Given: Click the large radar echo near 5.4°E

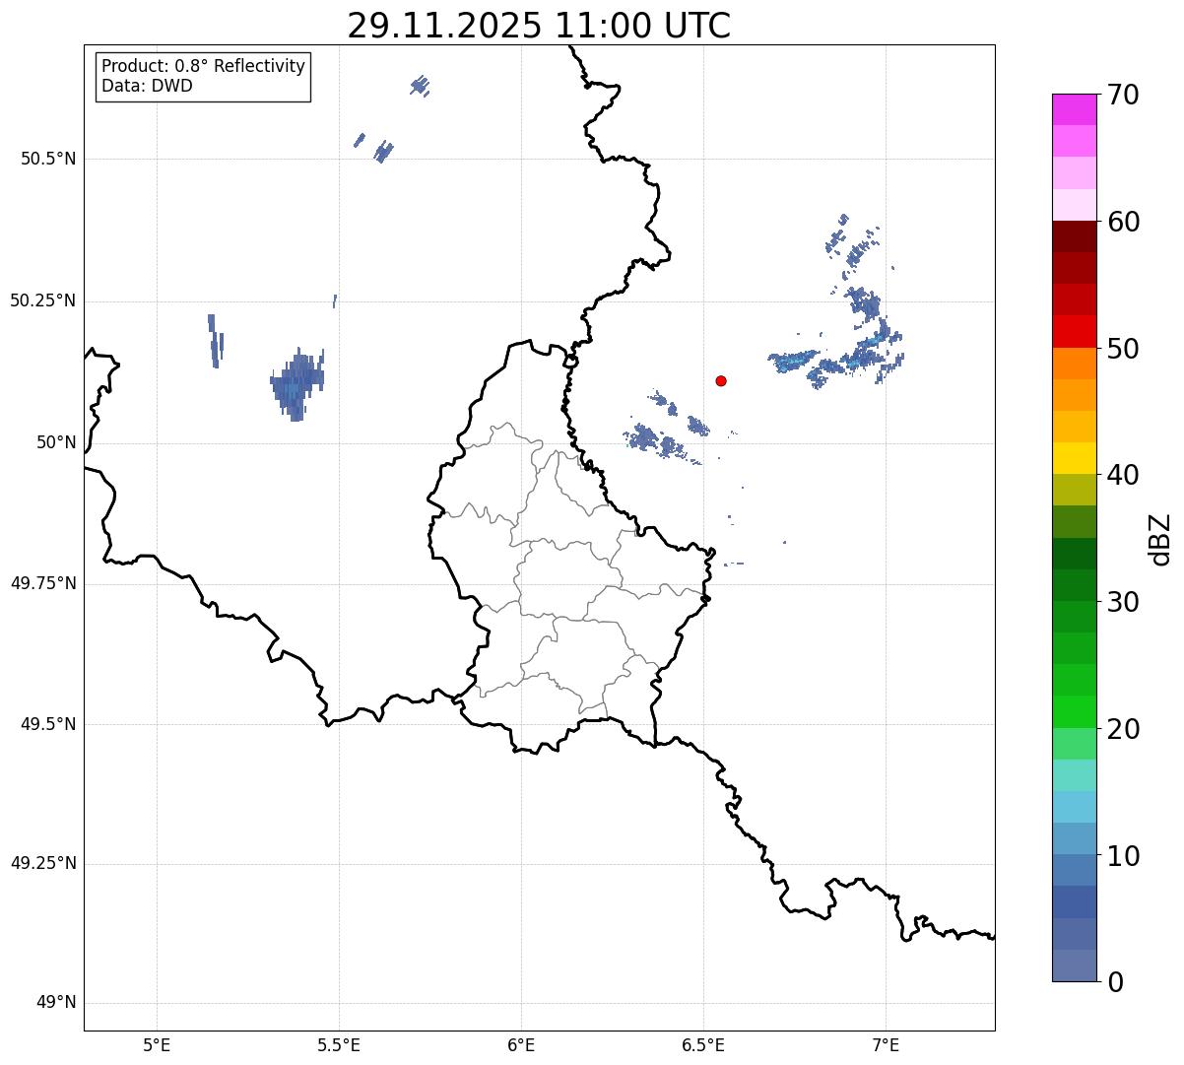Looking at the screenshot, I should click(x=296, y=384).
